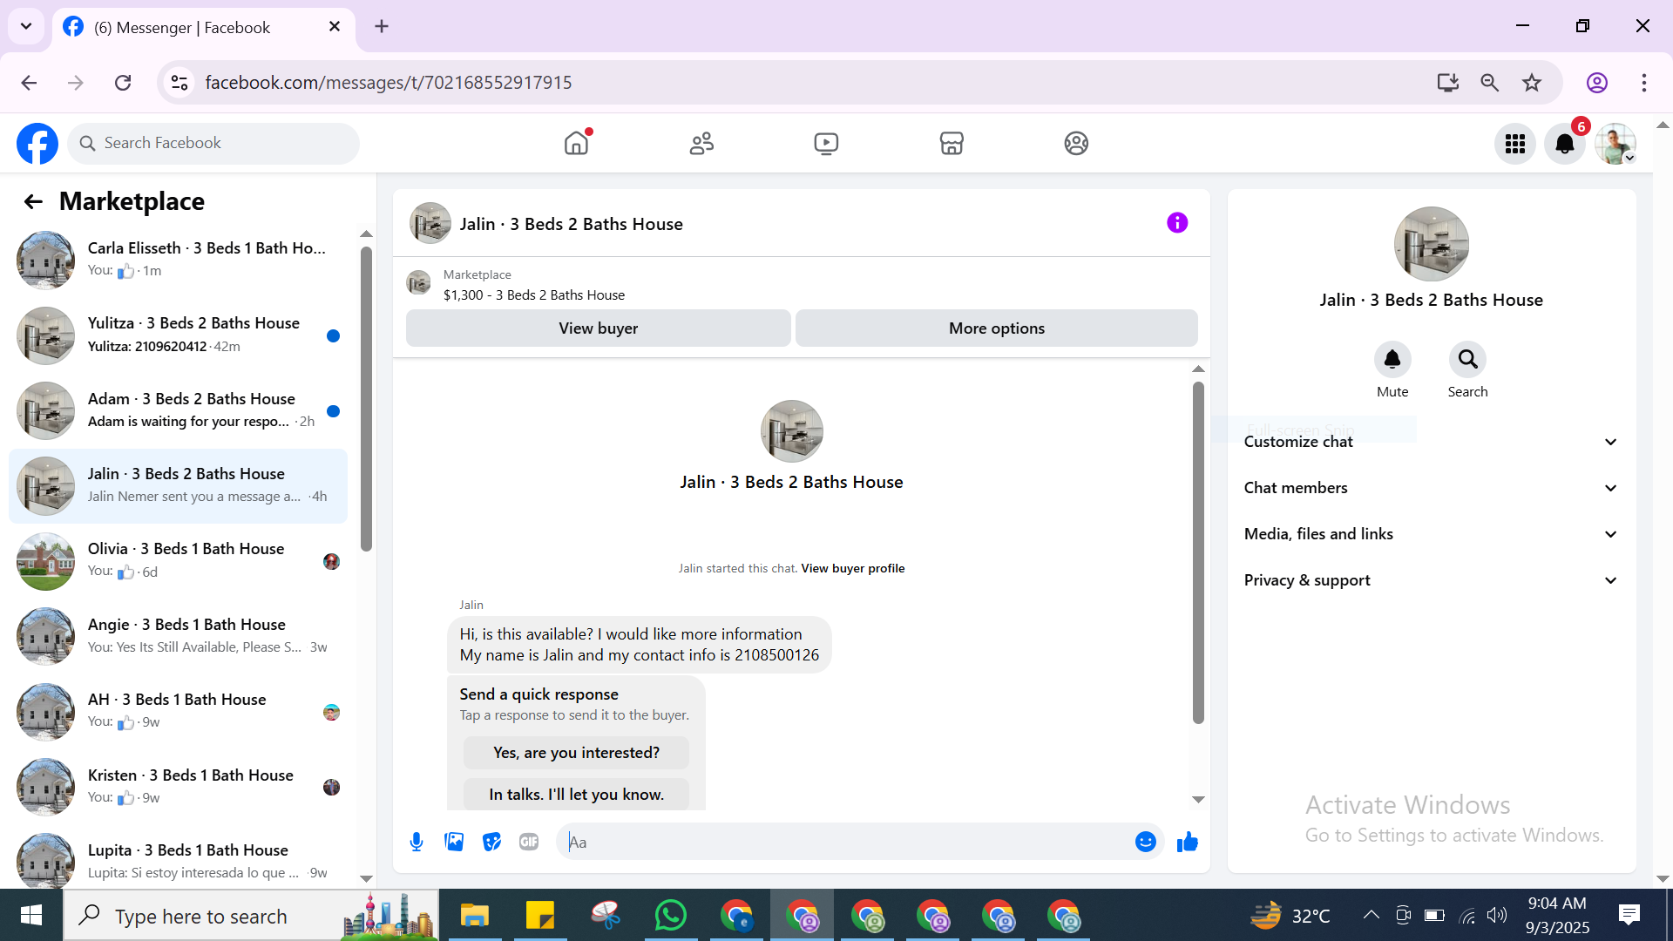Click the page vertical scrollbar down arrow
1673x941 pixels.
point(1663,878)
